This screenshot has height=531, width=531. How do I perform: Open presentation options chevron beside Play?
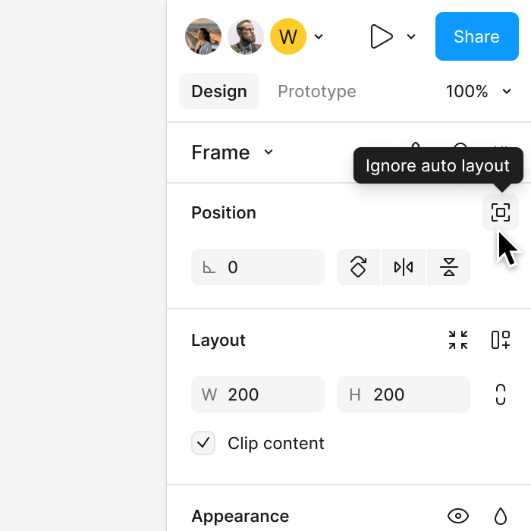(x=411, y=36)
